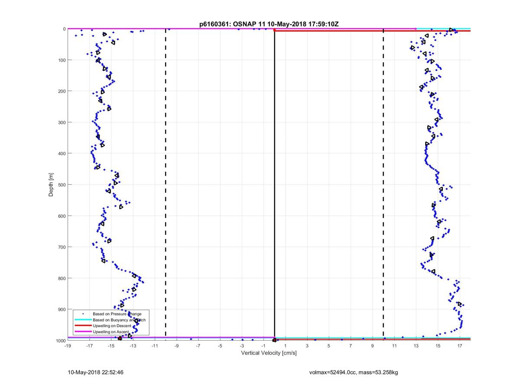This screenshot has height=383, width=520.
Task: Click the solid black zero-velocity vertical line
Action: 274,185
